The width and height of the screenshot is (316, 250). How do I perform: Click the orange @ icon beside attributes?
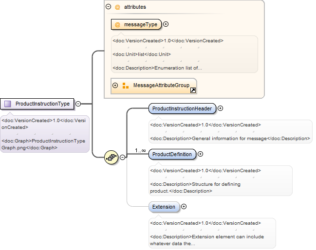pos(117,7)
